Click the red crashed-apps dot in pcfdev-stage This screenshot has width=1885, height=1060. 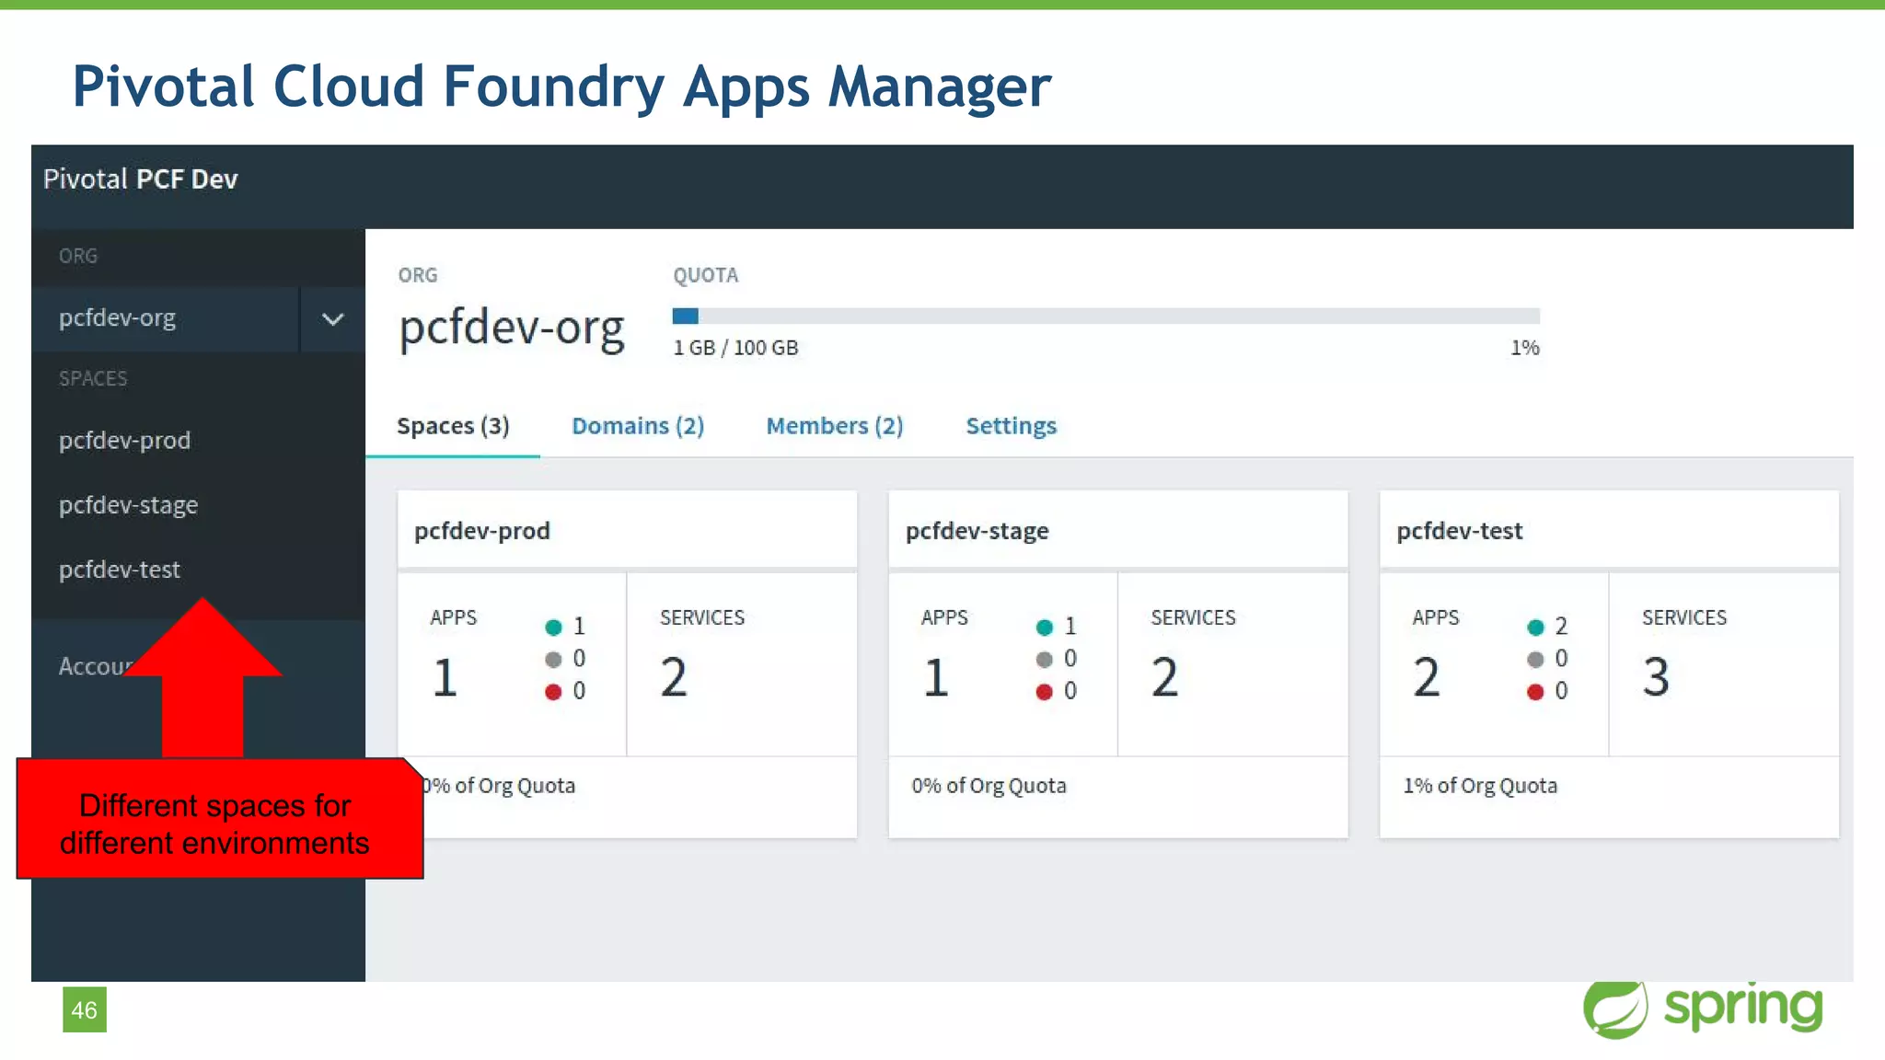click(1044, 692)
